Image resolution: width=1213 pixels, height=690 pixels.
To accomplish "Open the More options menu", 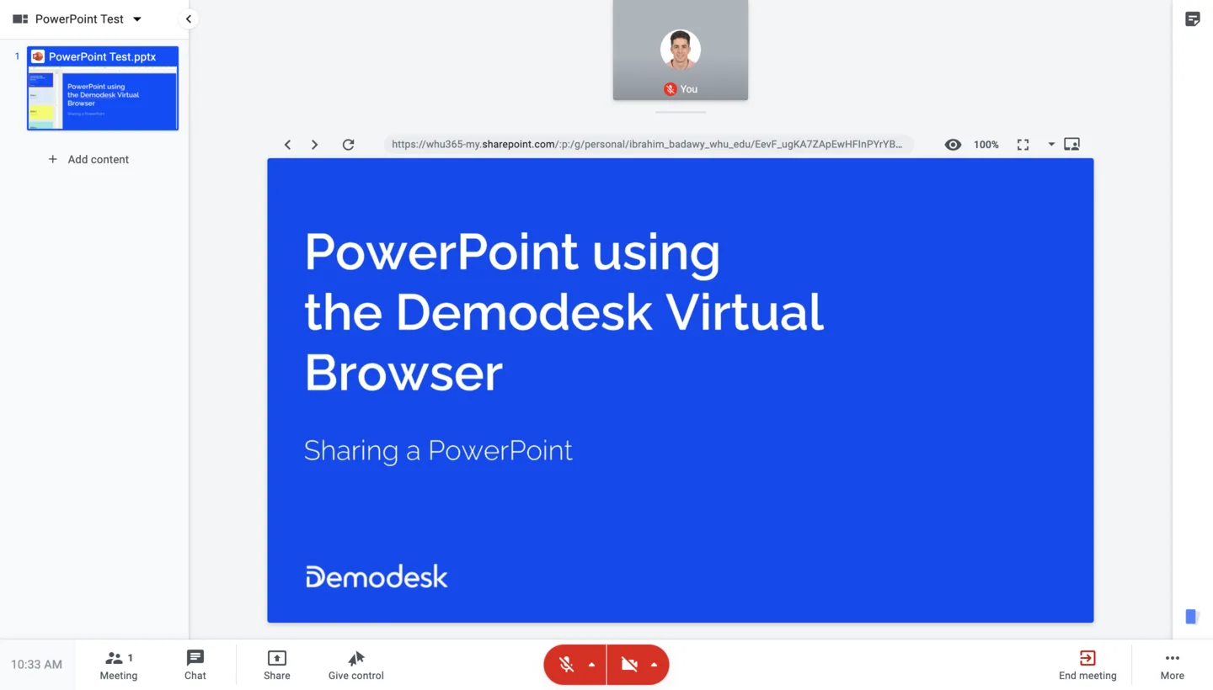I will coord(1173,665).
